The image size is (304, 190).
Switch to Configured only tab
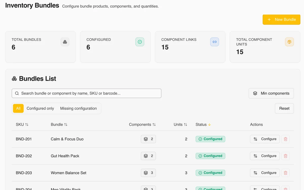[x=40, y=108]
